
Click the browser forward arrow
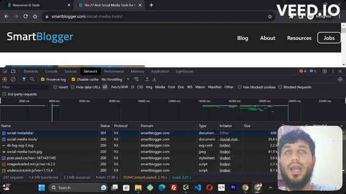(x=16, y=16)
